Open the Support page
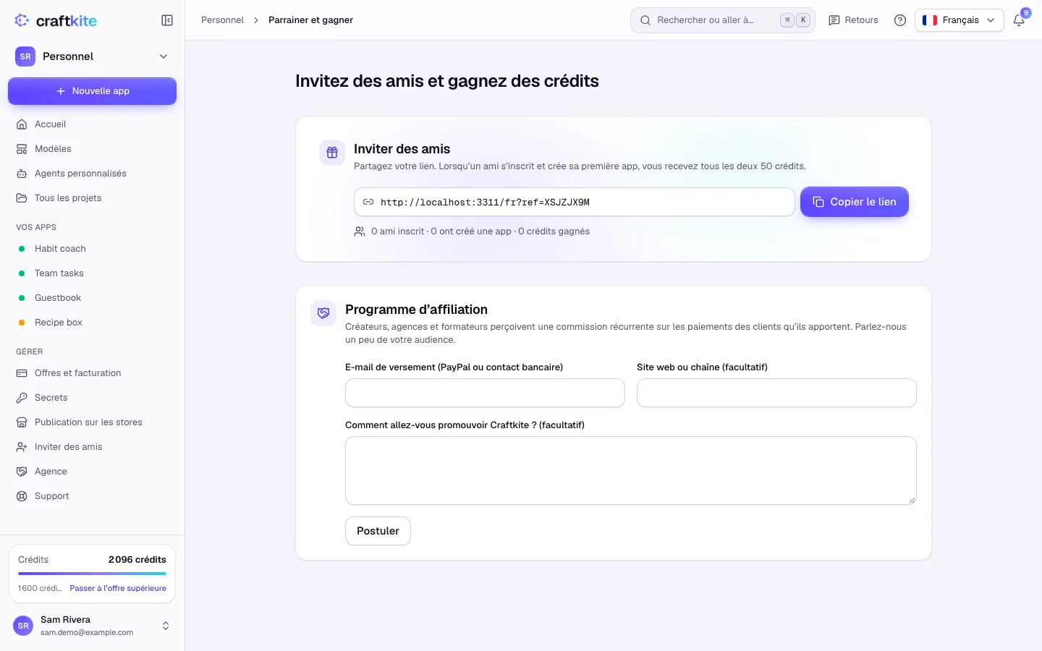Image resolution: width=1042 pixels, height=651 pixels. click(93, 496)
